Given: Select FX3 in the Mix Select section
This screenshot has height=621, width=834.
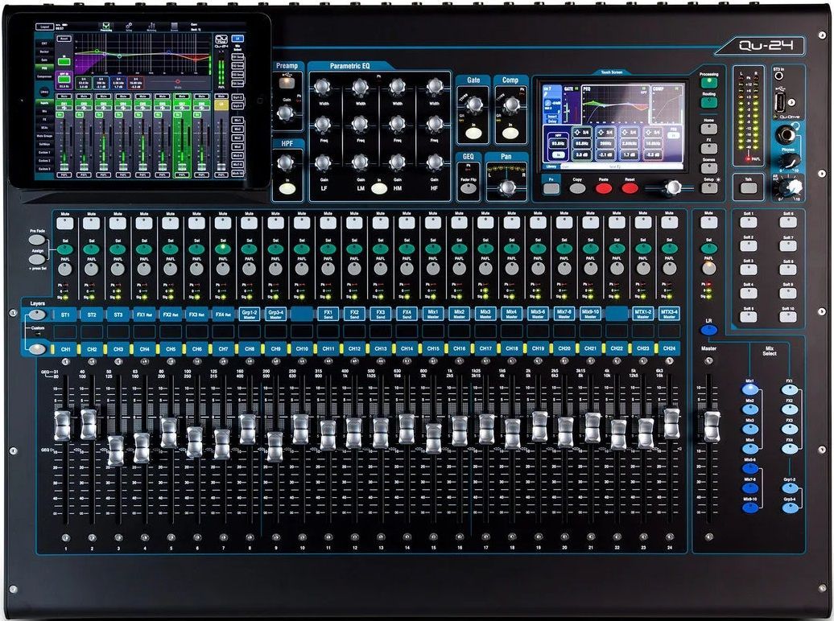Looking at the screenshot, I should [x=789, y=429].
